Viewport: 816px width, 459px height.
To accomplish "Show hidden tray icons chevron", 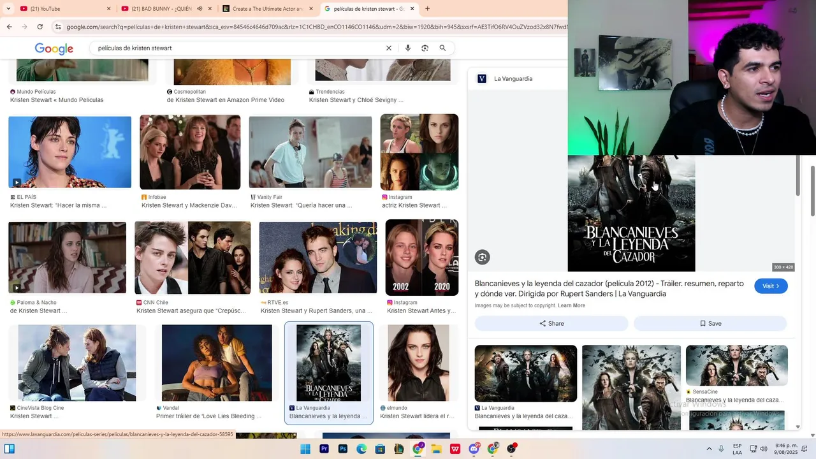I will coord(709,449).
